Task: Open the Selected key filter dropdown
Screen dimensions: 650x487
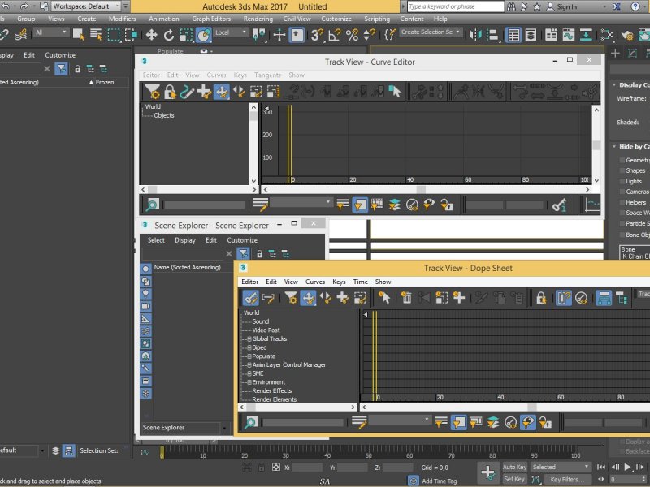Action: [561, 468]
